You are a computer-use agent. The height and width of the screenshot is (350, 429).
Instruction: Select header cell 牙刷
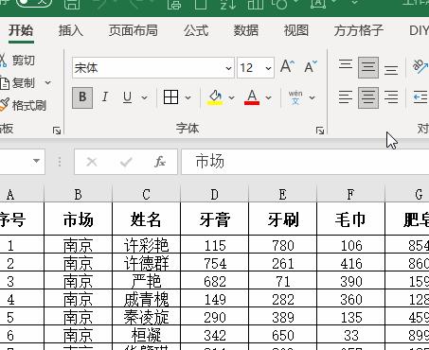[283, 219]
